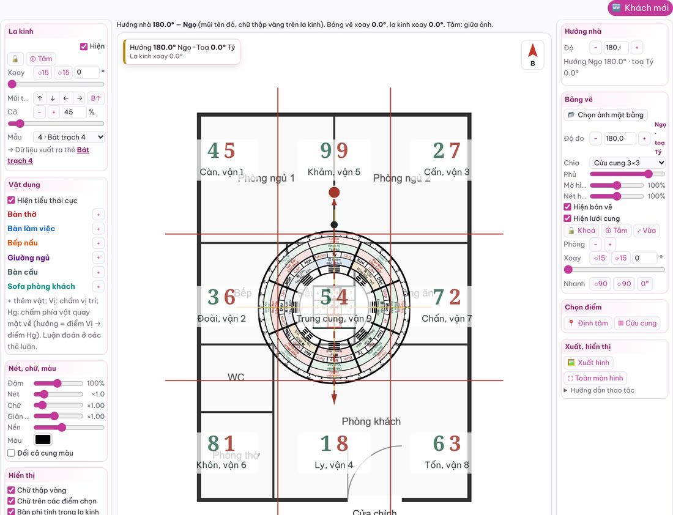The width and height of the screenshot is (673, 515).
Task: Click the left arrow direction button
Action: (x=65, y=98)
